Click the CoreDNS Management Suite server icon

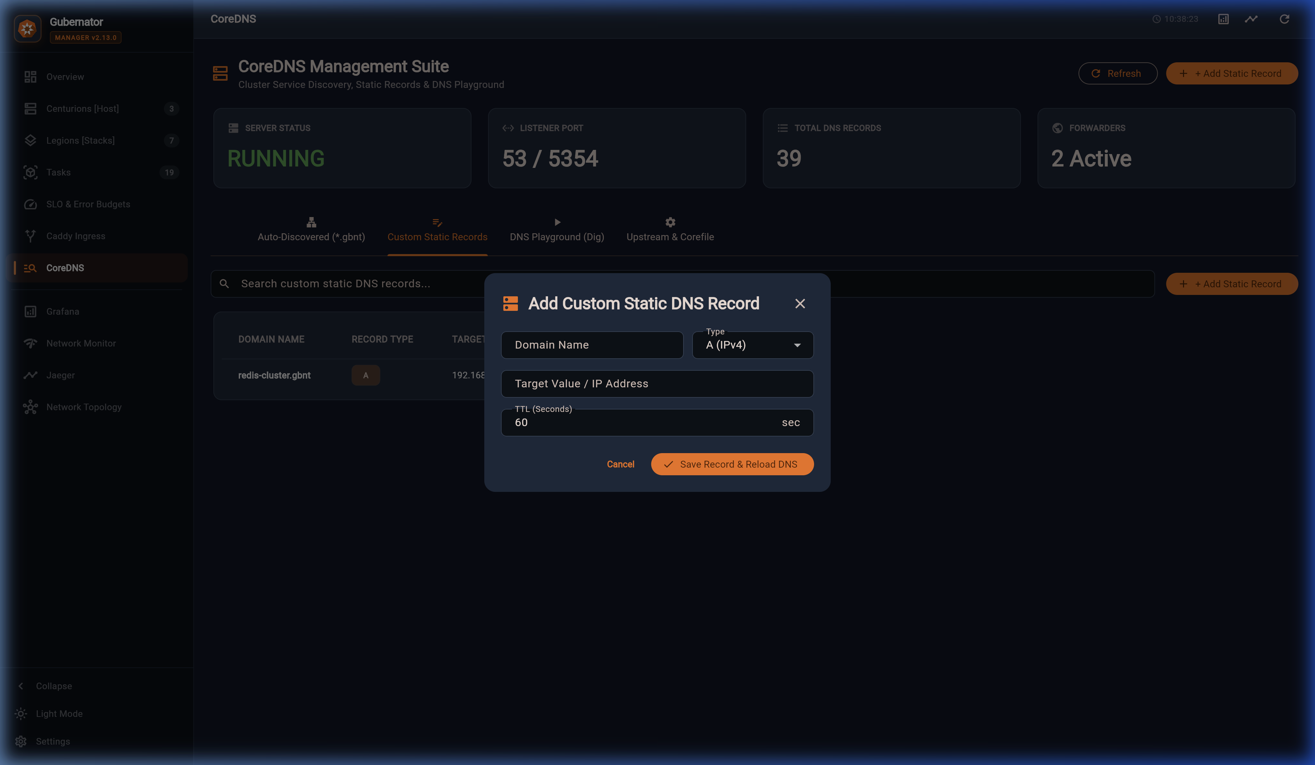pyautogui.click(x=220, y=73)
